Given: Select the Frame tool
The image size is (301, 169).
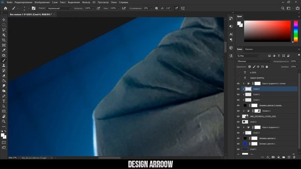Looking at the screenshot, I should 4,45.
